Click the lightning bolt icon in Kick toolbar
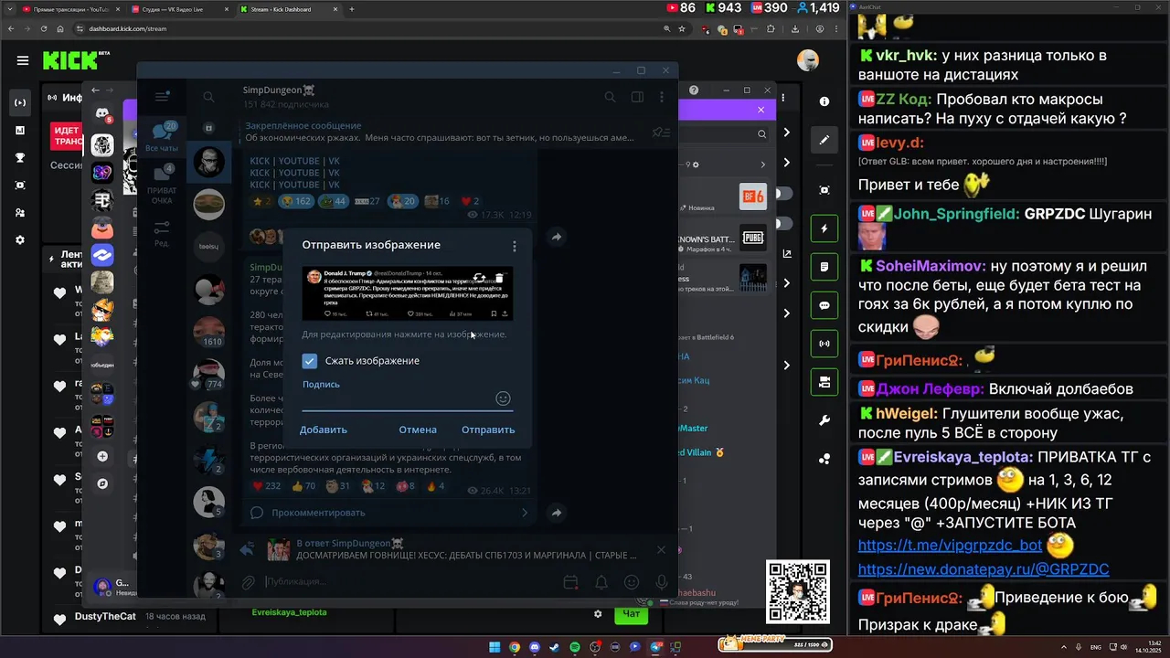This screenshot has width=1170, height=658. [x=824, y=228]
